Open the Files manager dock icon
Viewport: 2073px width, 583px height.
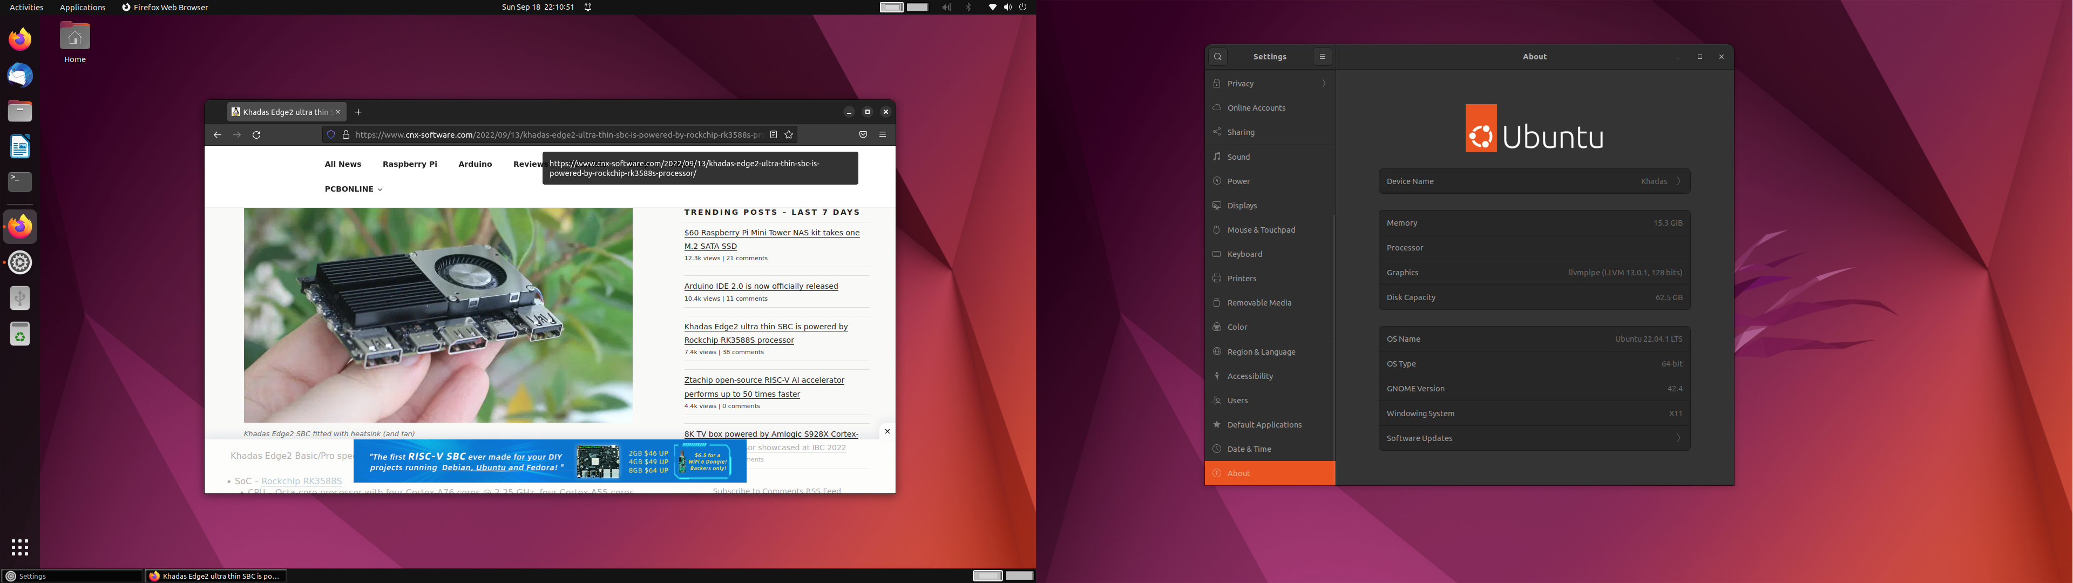(x=20, y=111)
